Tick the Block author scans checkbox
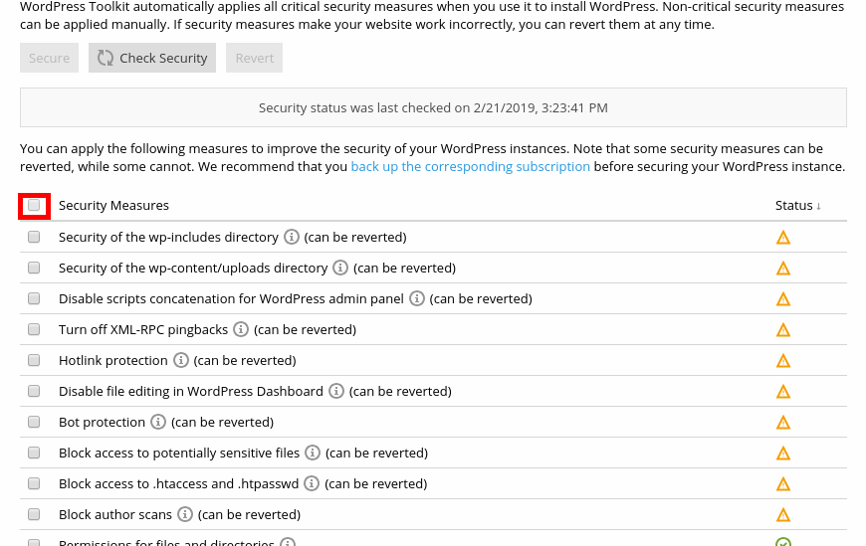Viewport: 866px width, 546px height. coord(34,515)
